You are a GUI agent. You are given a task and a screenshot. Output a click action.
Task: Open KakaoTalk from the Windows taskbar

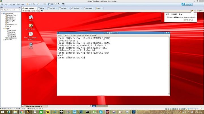pos(48,112)
